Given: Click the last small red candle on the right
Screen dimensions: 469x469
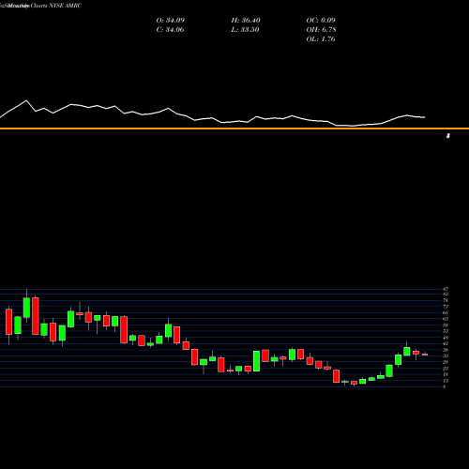Looking at the screenshot, I should 425,355.
